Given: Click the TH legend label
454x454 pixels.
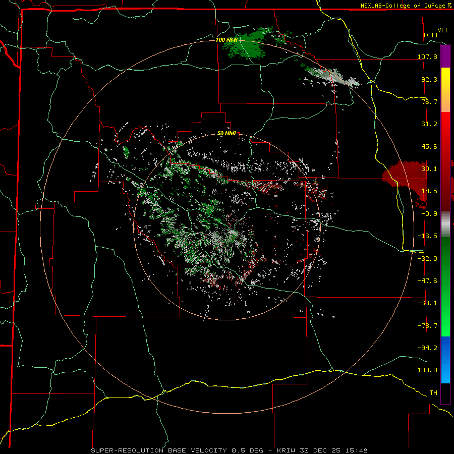Looking at the screenshot, I should click(433, 393).
